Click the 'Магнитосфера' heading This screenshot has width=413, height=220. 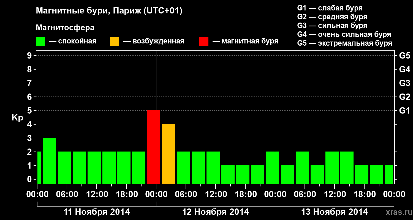pyautogui.click(x=65, y=28)
